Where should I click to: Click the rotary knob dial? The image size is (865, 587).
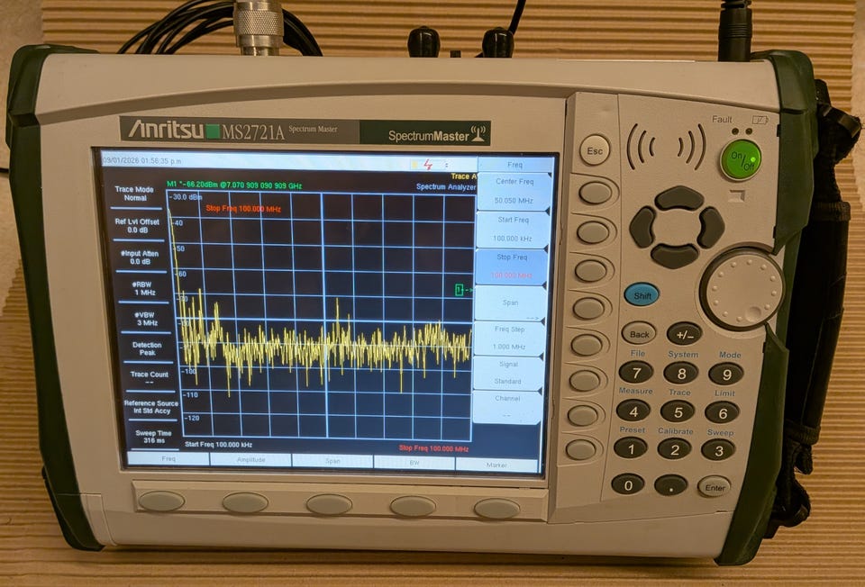(742, 289)
